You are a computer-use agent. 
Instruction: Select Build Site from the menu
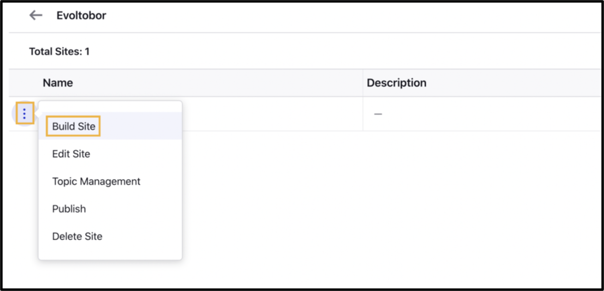pyautogui.click(x=74, y=126)
